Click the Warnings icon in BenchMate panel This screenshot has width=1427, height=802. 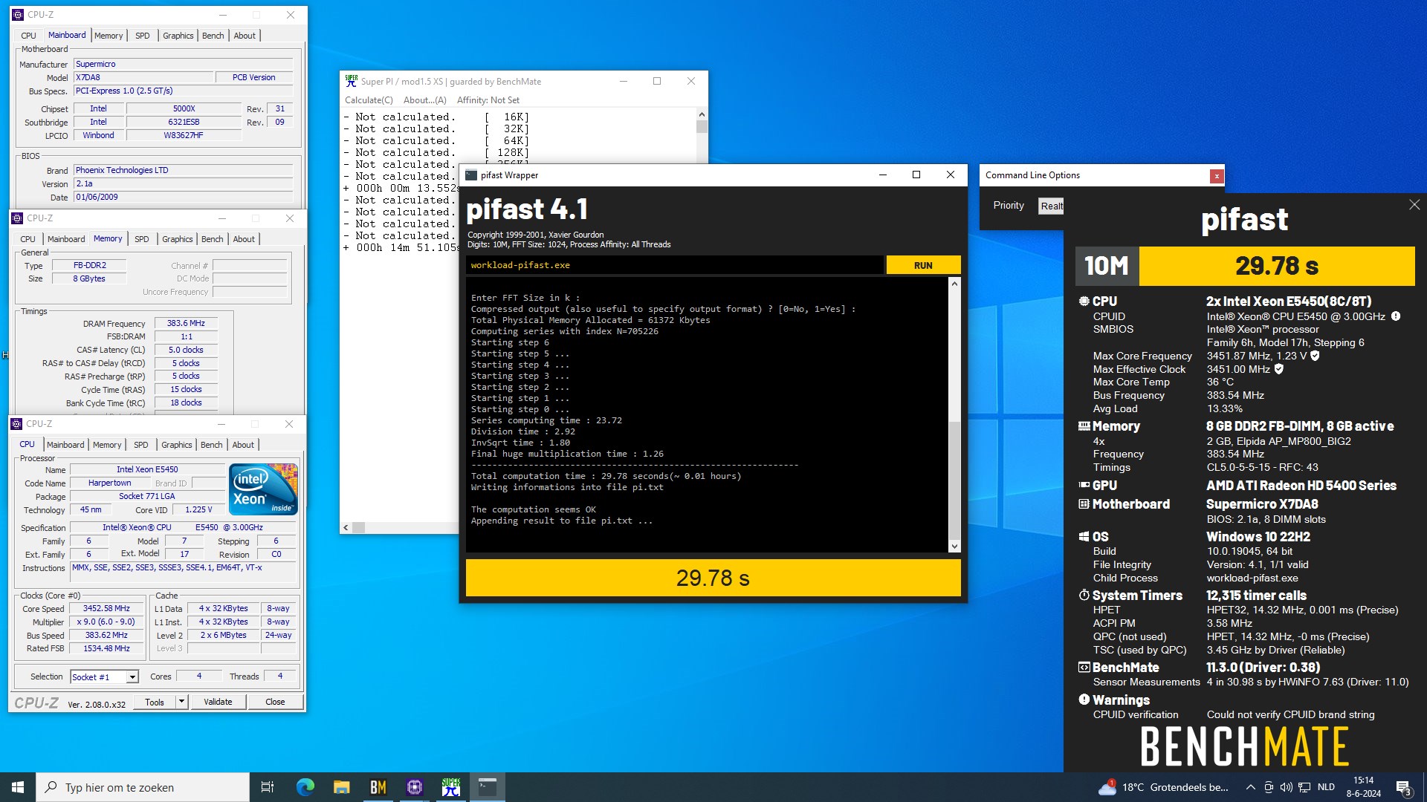[x=1084, y=700]
